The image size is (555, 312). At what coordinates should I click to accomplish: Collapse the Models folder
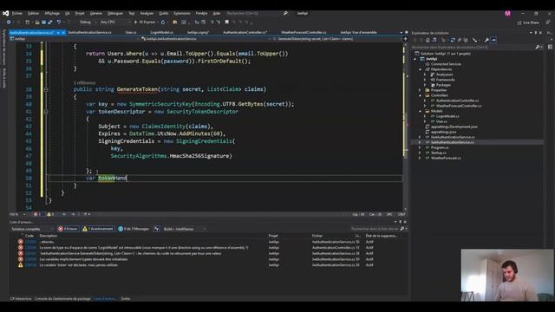[x=420, y=111]
